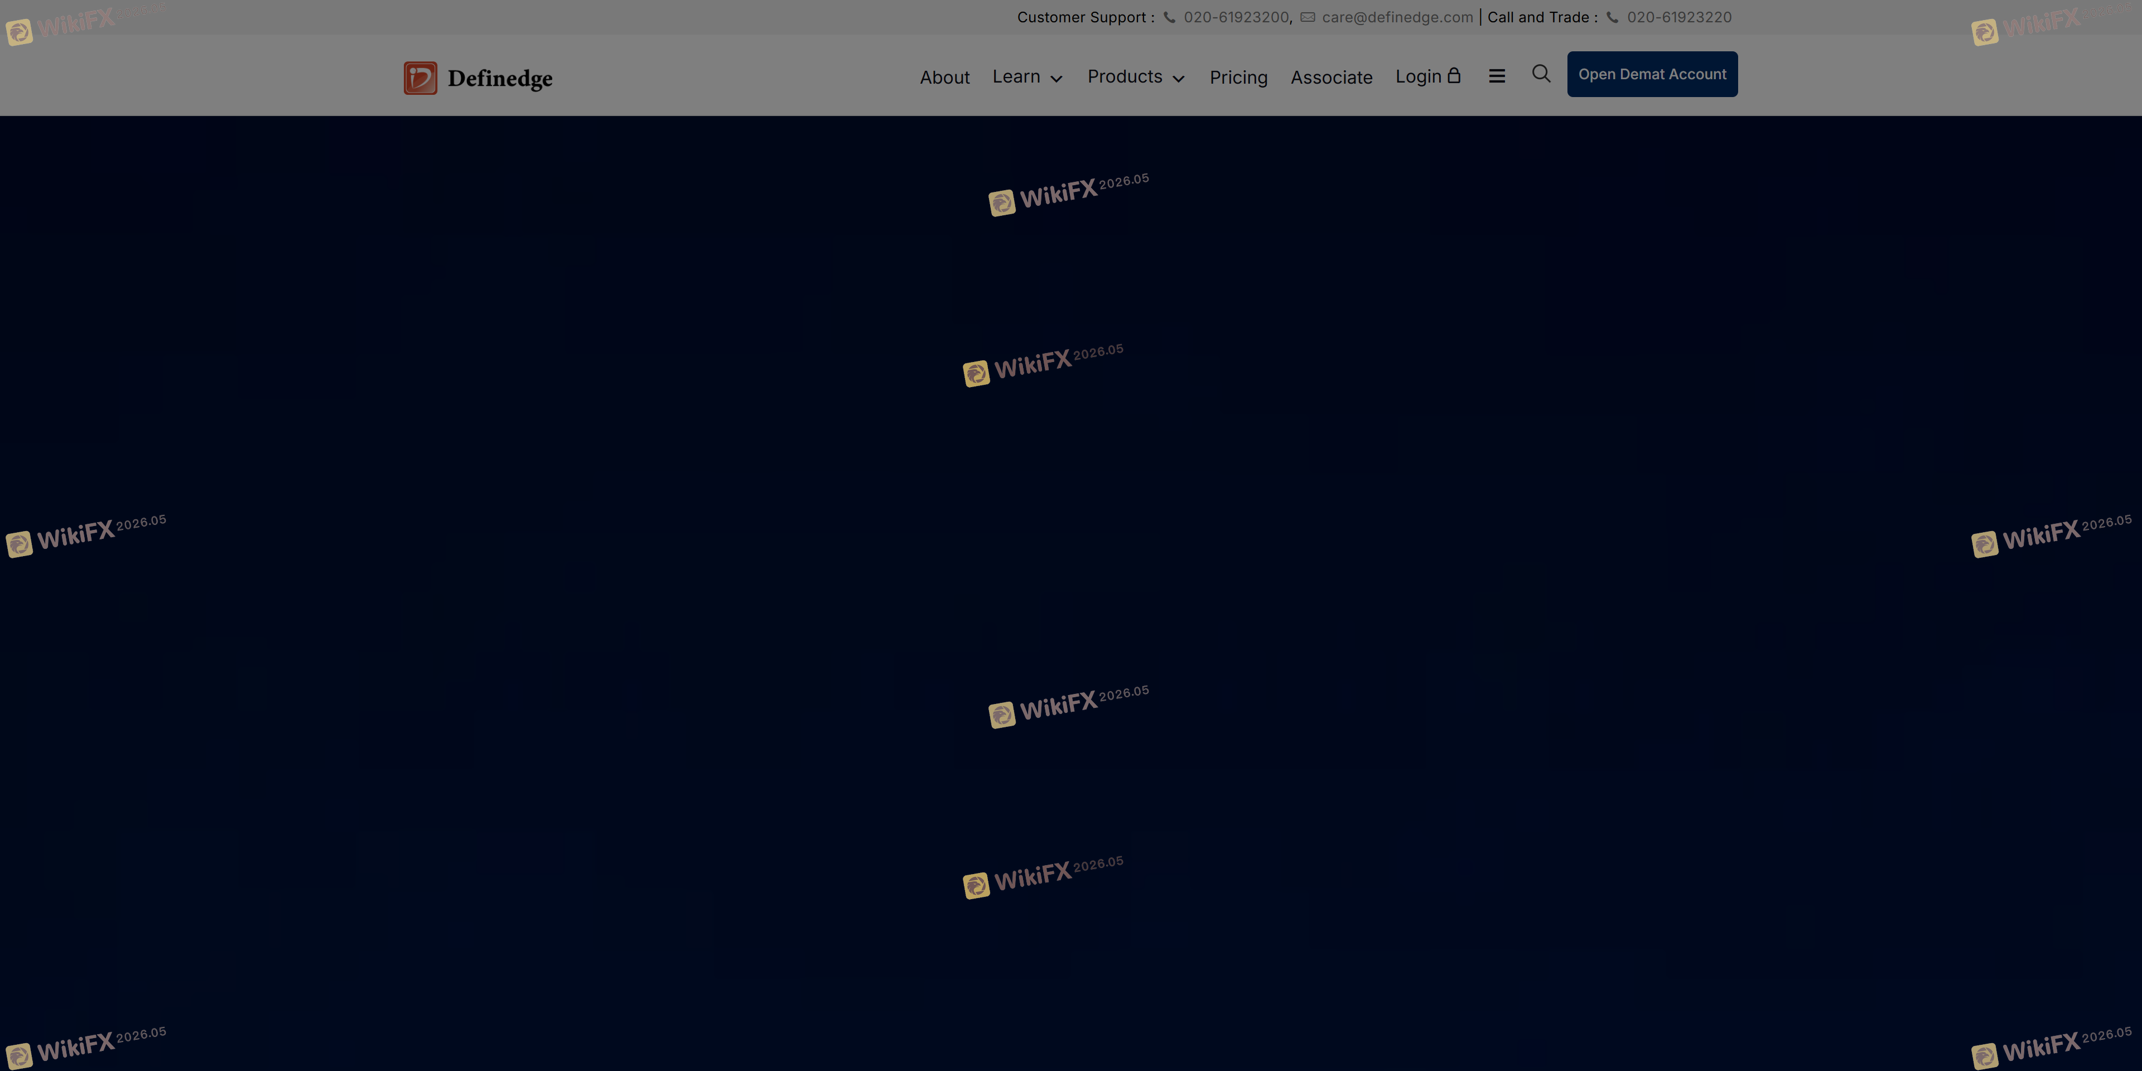Click the Login link
This screenshot has width=2142, height=1071.
click(x=1419, y=78)
